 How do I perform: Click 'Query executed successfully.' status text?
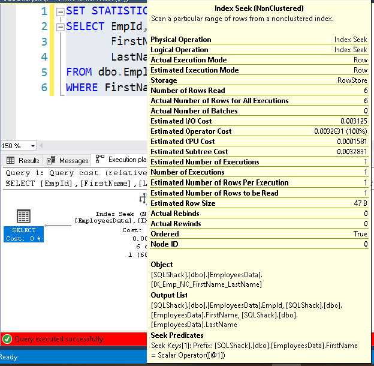click(59, 339)
